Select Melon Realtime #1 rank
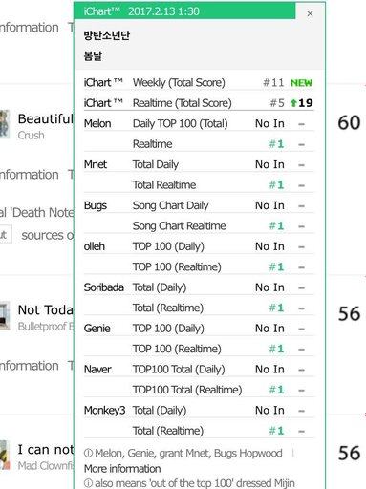Image resolution: width=366 pixels, height=489 pixels. pyautogui.click(x=276, y=144)
